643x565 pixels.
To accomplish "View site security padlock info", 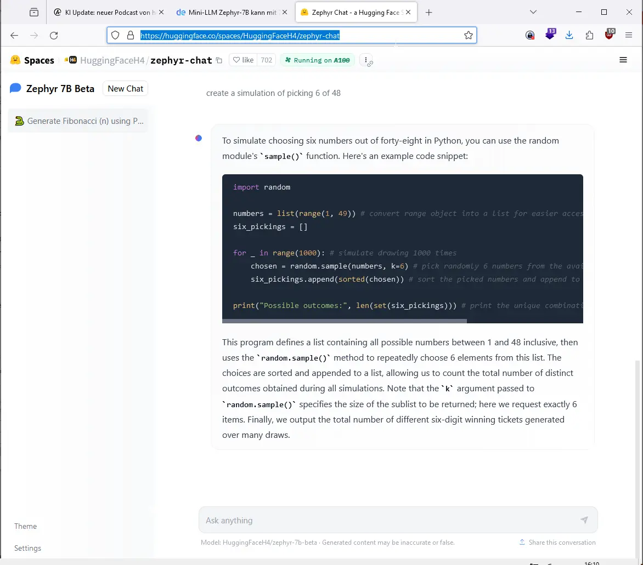I will click(131, 35).
